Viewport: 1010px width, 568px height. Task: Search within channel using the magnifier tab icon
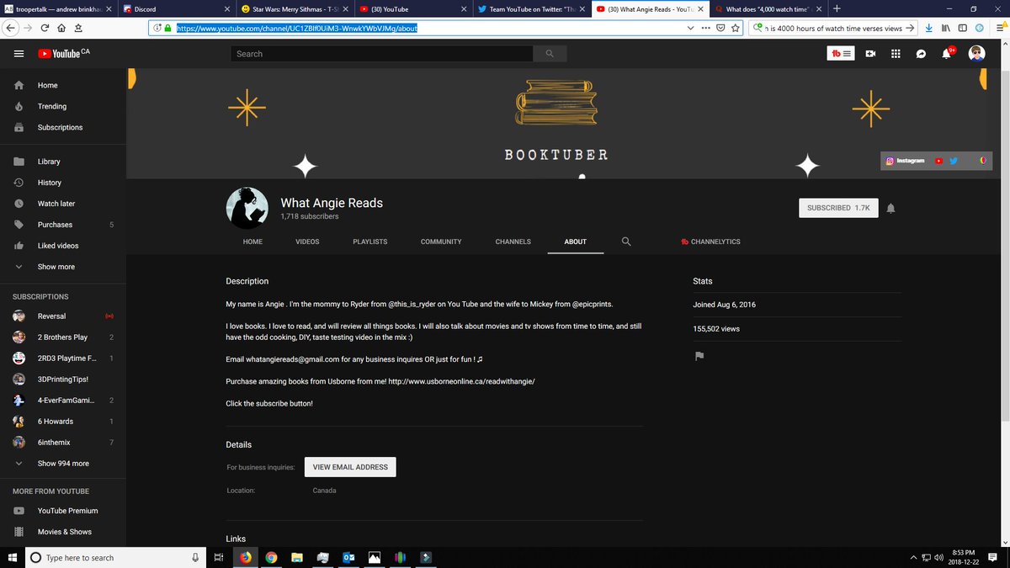pyautogui.click(x=626, y=242)
